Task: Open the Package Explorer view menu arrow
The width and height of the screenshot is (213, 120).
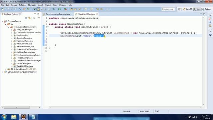Action: coord(39,18)
